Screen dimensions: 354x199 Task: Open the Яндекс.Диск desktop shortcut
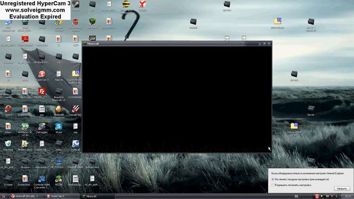25,144
